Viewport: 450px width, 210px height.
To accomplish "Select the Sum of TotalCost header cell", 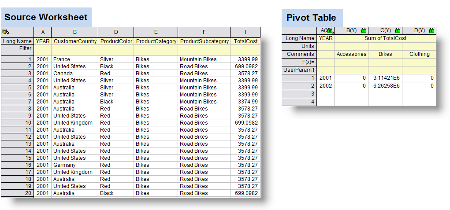I will pyautogui.click(x=385, y=38).
